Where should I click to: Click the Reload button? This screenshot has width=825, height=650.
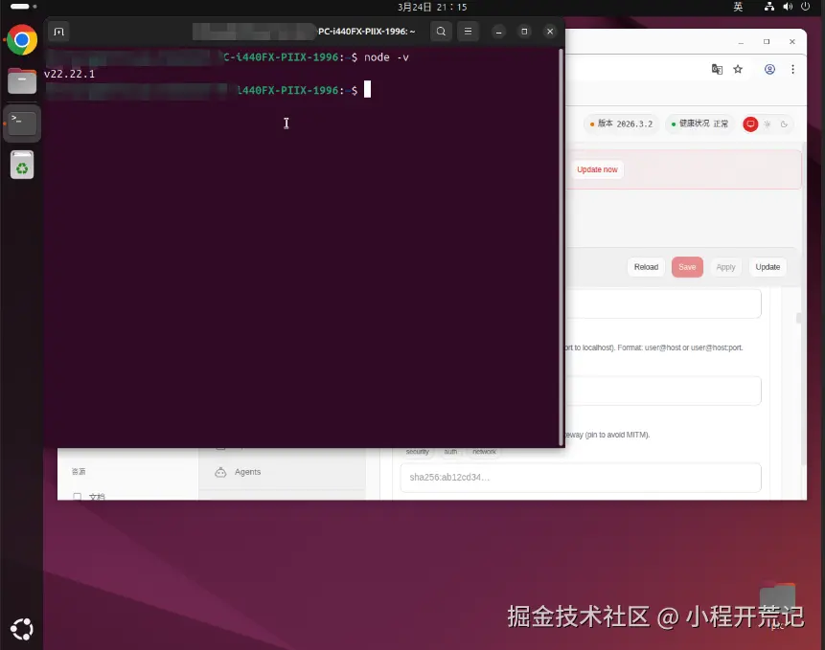[x=646, y=267]
